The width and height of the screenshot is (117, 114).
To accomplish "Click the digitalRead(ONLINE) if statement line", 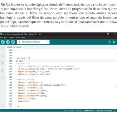I will click(x=48, y=69).
